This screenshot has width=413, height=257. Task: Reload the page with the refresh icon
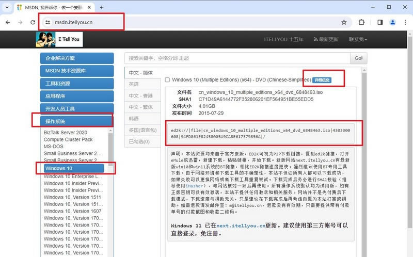click(33, 22)
